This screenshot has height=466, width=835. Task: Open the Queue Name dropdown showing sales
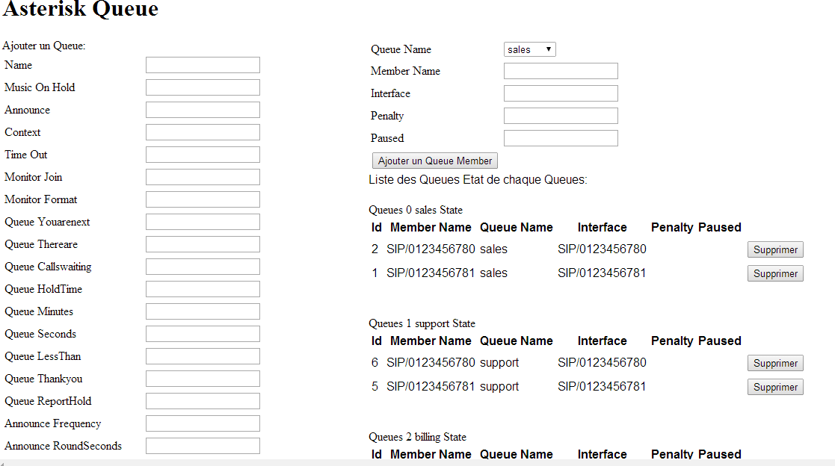click(529, 49)
